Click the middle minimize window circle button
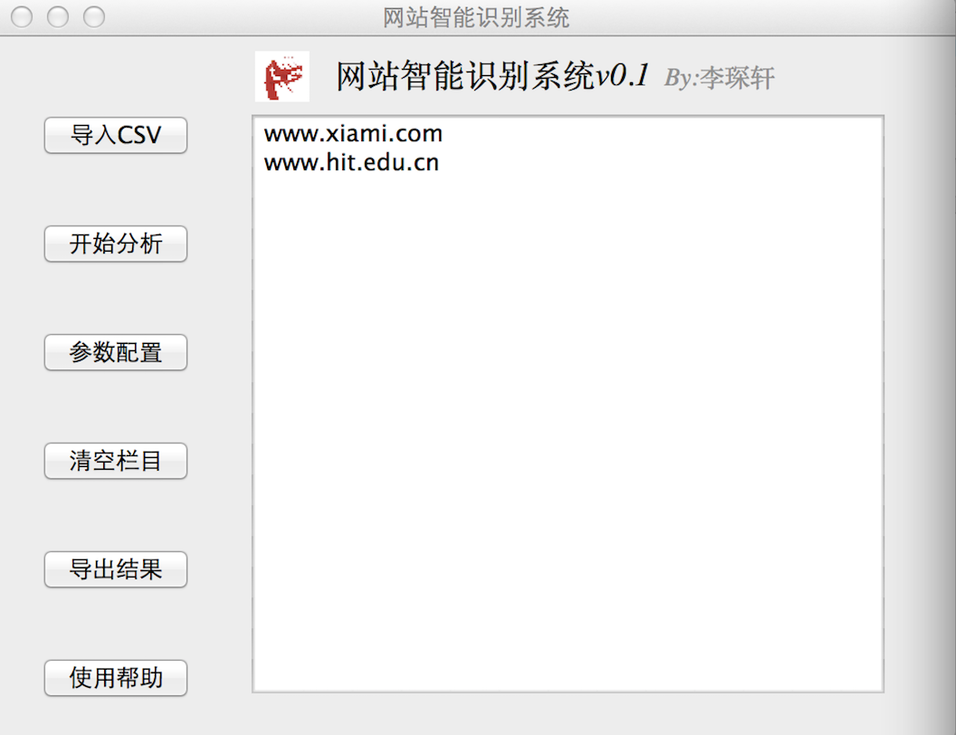The image size is (956, 735). (58, 17)
